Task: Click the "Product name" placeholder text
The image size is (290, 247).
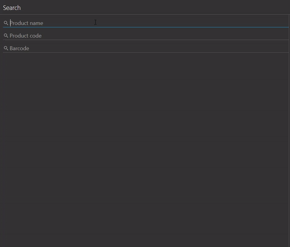Action: 27,23
